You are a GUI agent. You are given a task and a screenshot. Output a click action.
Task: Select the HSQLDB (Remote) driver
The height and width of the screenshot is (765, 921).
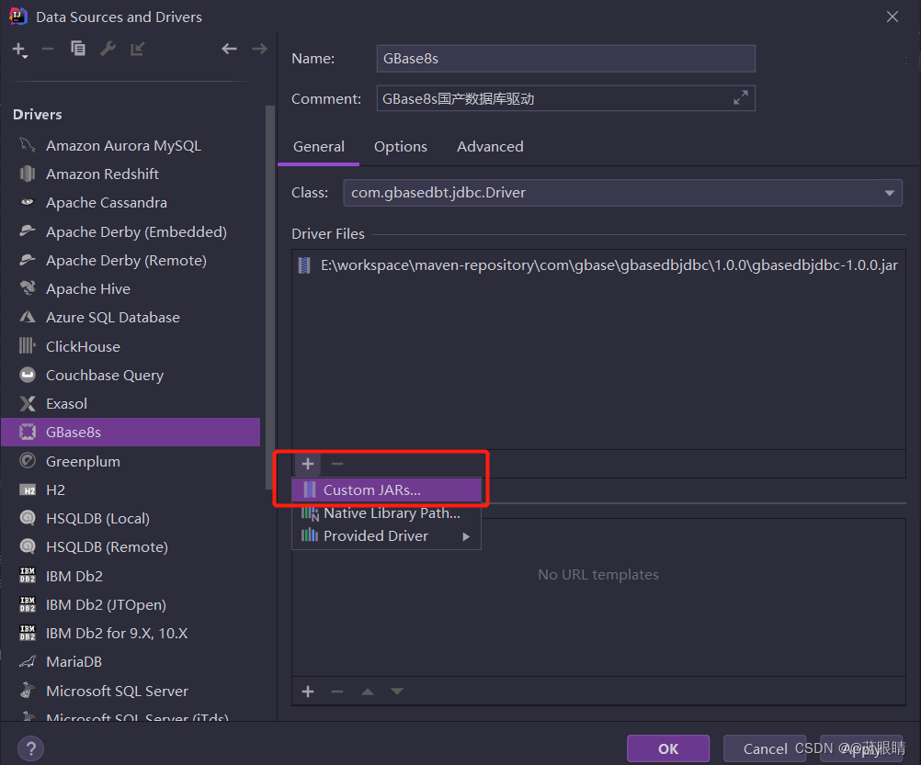(131, 546)
